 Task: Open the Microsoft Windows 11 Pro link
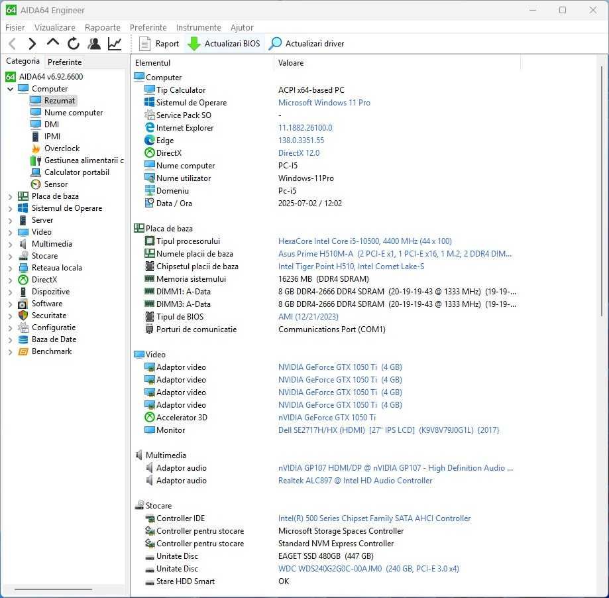click(324, 103)
